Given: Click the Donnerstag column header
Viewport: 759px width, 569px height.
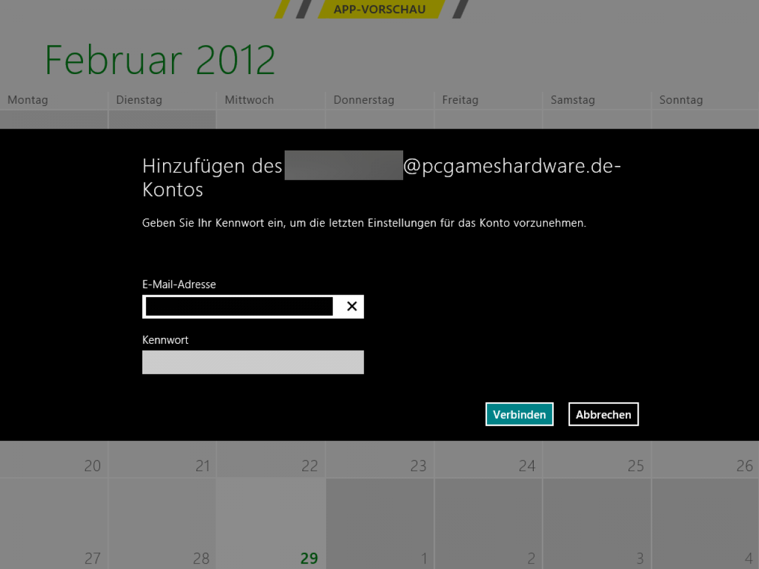Looking at the screenshot, I should point(363,100).
